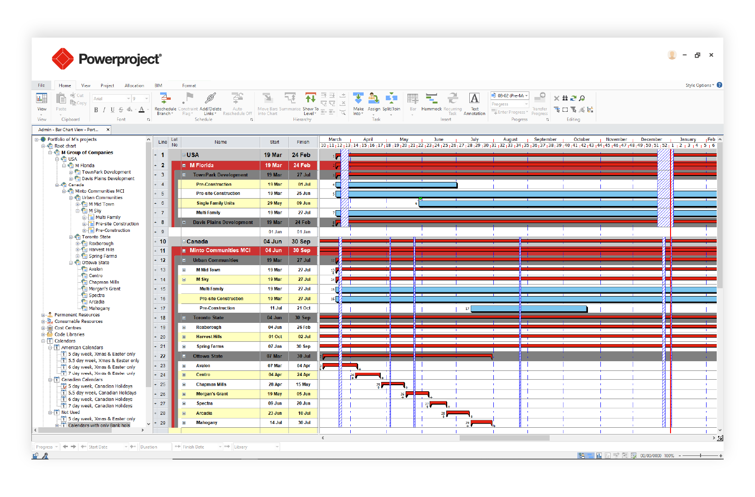Viewport: 755px width, 497px height.
Task: Click the Summarise icon
Action: point(290,98)
